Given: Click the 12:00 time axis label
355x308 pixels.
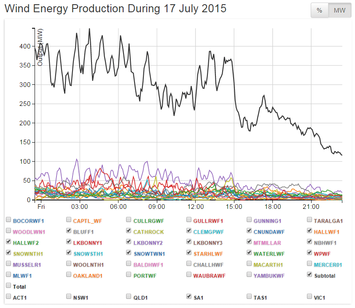Looking at the screenshot, I should [x=195, y=207].
